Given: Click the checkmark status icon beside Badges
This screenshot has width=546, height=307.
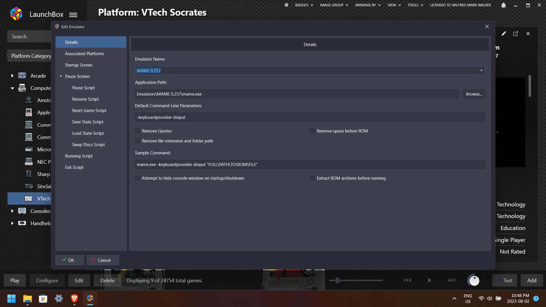Looking at the screenshot, I should [286, 5].
